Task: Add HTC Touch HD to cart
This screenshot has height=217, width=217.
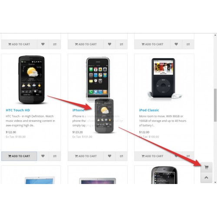Action: [19, 156]
